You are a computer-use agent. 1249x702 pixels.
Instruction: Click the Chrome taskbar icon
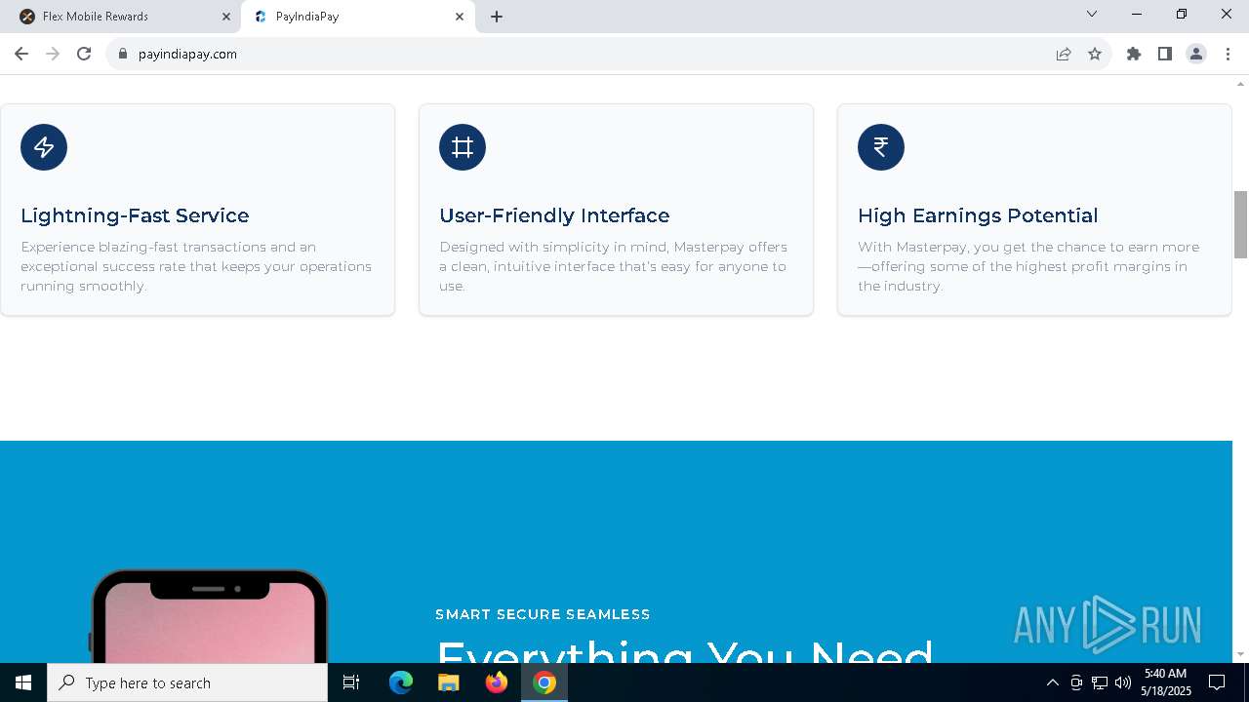544,682
